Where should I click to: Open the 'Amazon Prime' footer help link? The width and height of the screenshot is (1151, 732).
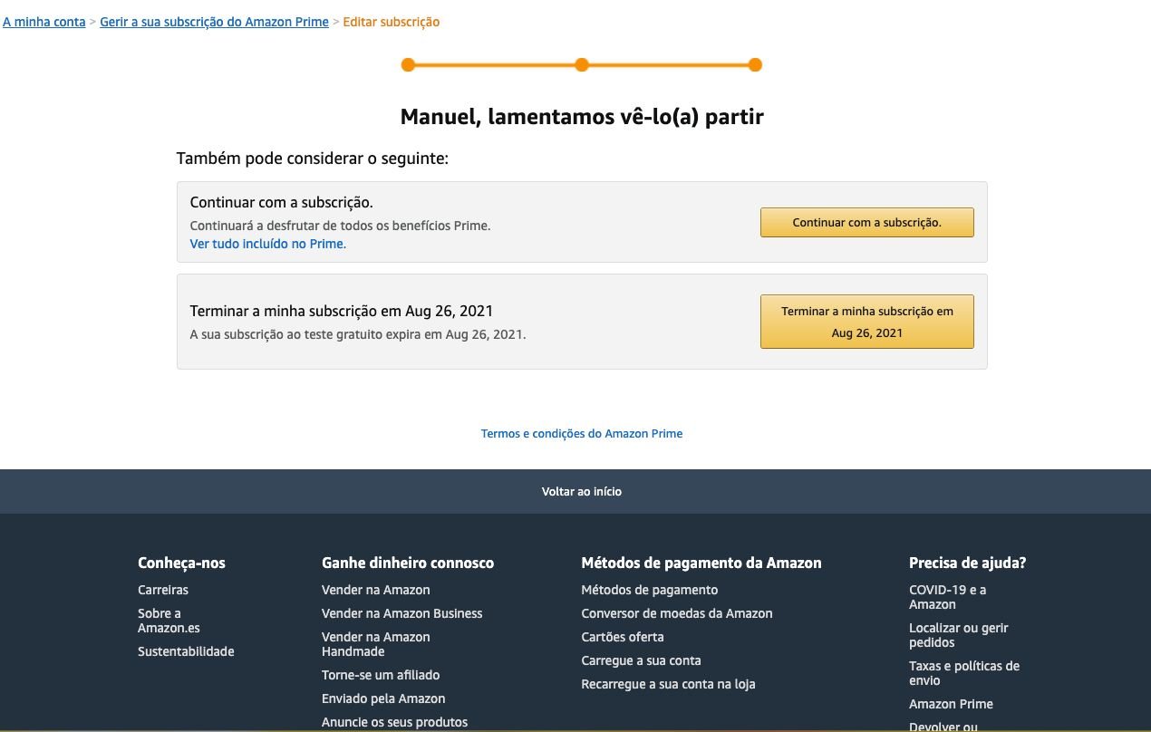pos(951,704)
